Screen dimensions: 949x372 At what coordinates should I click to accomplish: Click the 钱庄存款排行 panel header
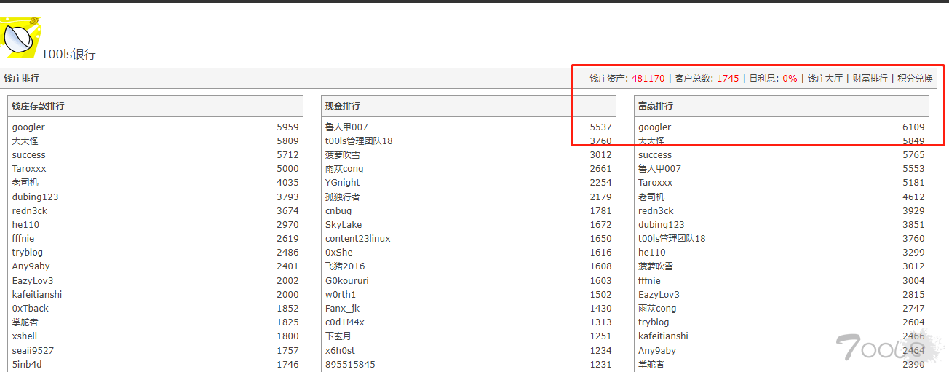click(38, 106)
